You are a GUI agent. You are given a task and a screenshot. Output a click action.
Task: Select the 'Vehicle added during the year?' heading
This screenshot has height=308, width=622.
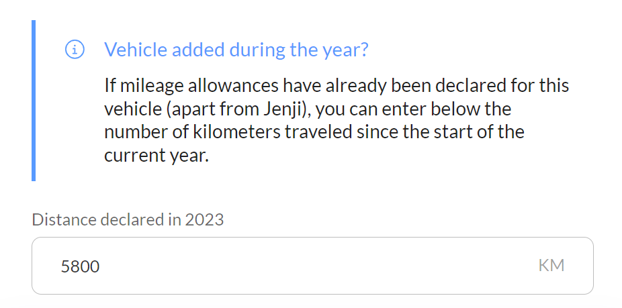236,50
